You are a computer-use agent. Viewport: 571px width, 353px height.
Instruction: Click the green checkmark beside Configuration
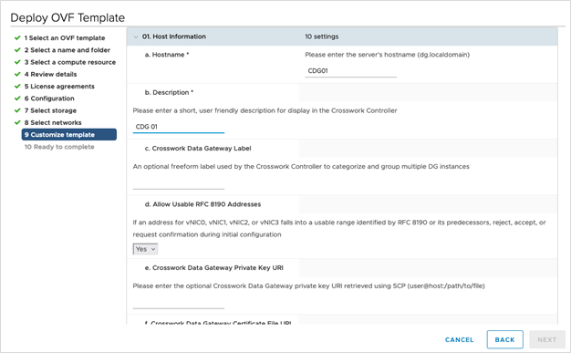point(17,98)
